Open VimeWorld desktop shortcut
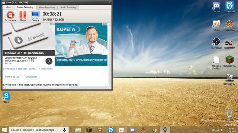Viewport: 238px width, 133px height. pyautogui.click(x=229, y=7)
